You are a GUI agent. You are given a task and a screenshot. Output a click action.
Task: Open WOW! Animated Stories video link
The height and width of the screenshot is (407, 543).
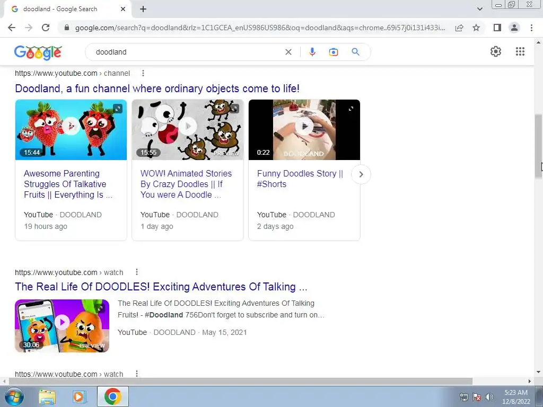[186, 184]
